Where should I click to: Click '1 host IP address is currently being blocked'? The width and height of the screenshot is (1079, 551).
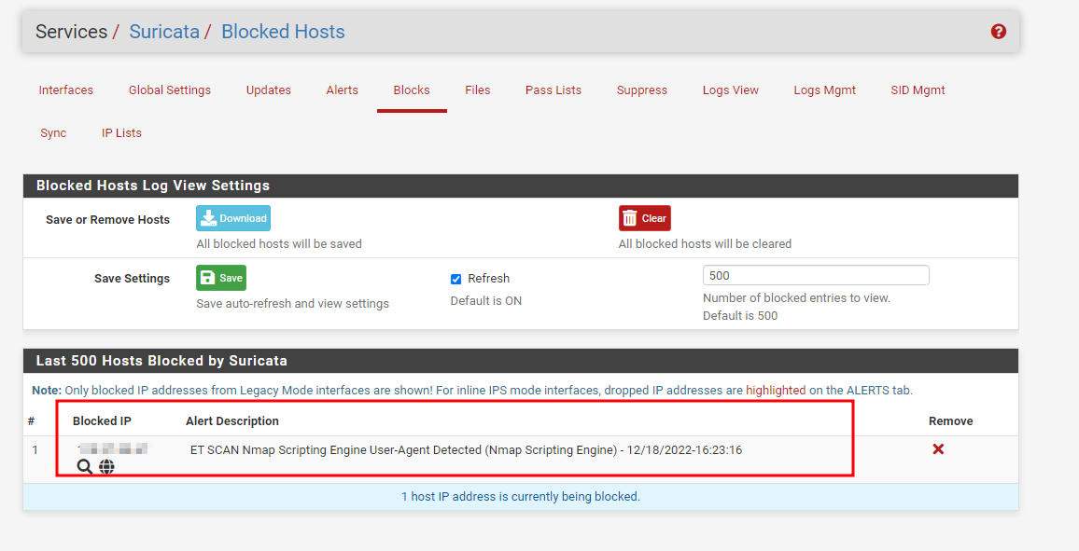(520, 496)
